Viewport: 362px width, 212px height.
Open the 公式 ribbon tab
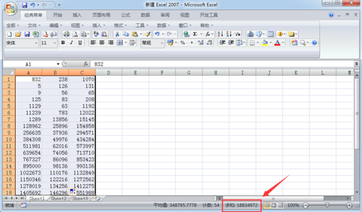tap(126, 15)
